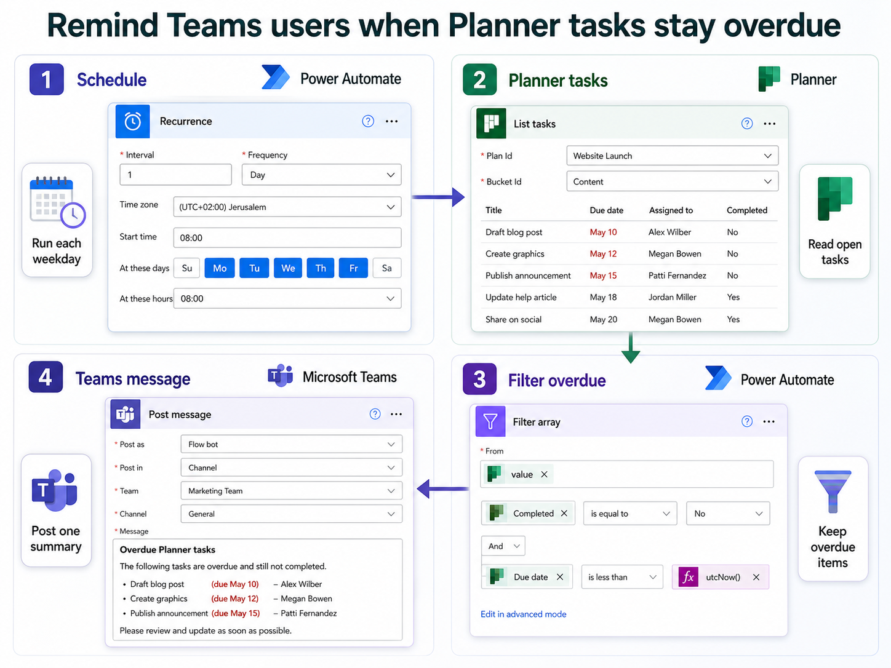Click the Teams icon above Post one summary
This screenshot has height=668, width=891.
[55, 490]
